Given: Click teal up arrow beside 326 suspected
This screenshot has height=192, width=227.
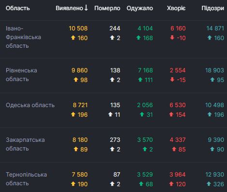Looking at the screenshot, I should coord(209,184).
